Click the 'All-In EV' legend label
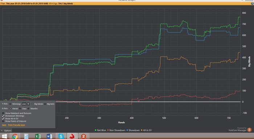This screenshot has height=139, width=254. pos(147,130)
